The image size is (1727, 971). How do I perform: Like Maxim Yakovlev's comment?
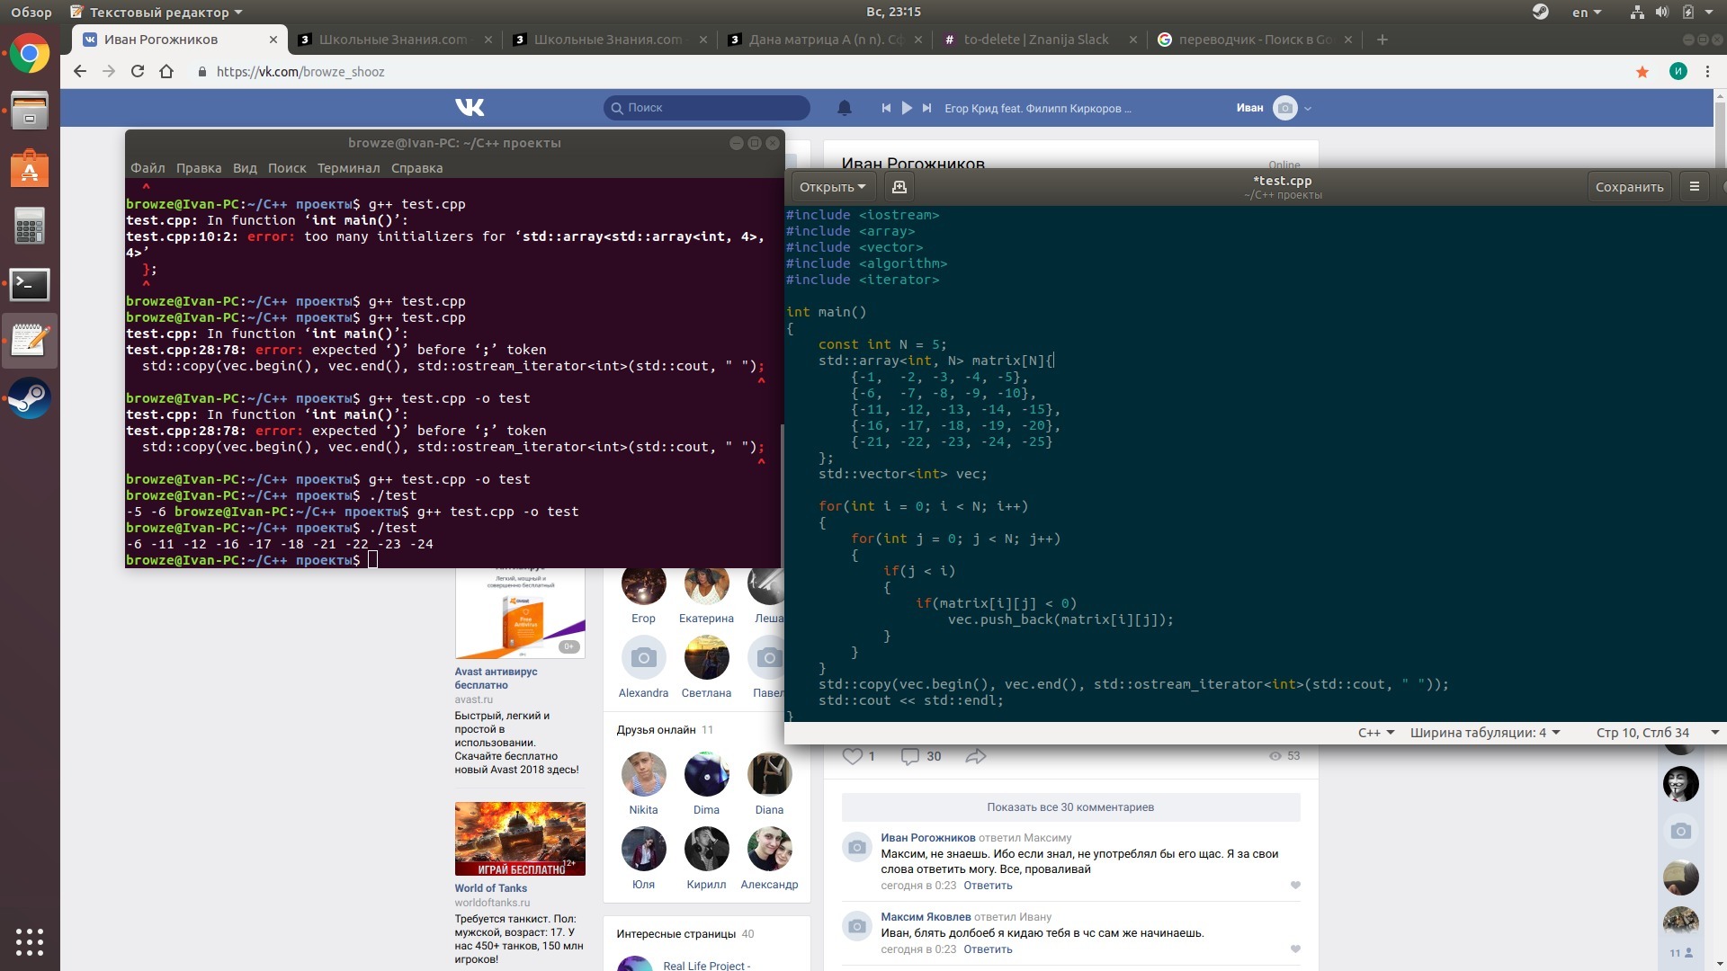pos(1295,949)
